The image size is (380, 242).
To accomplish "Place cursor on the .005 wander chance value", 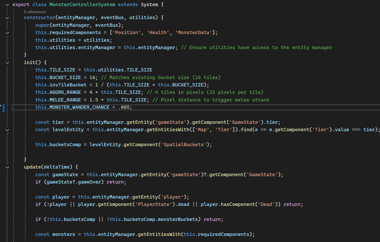I will click(124, 107).
